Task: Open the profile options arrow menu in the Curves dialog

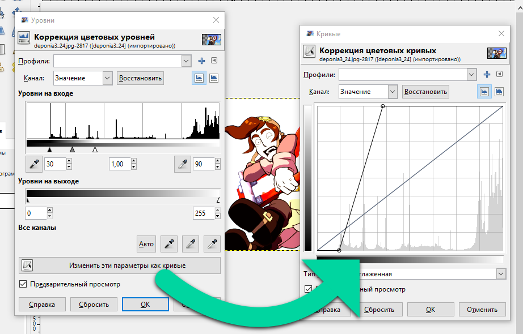Action: click(499, 74)
